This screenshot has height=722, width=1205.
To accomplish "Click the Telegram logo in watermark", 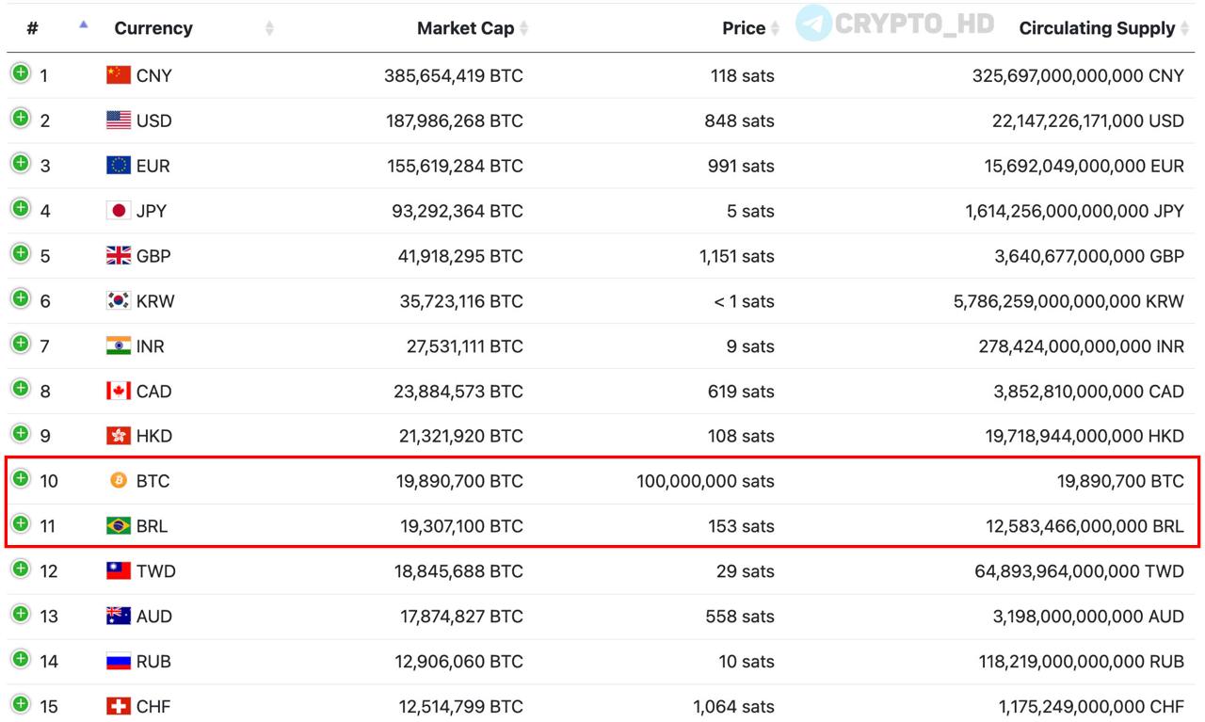I will coord(813,24).
